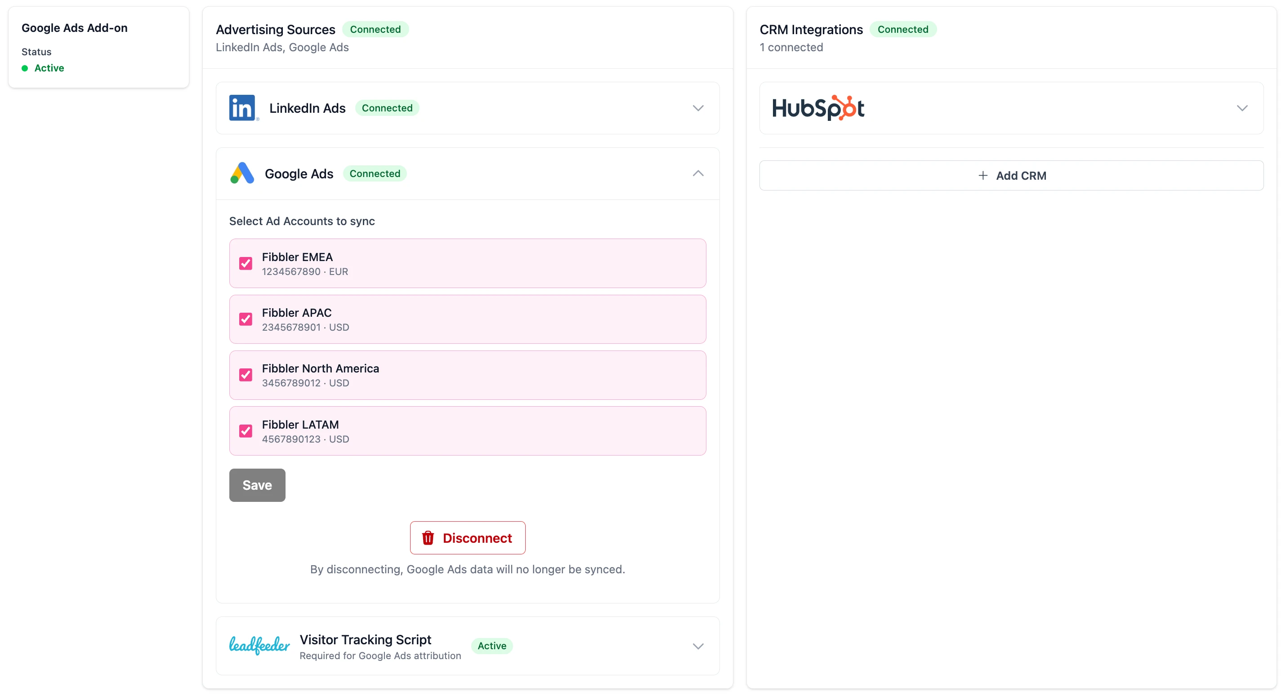Click the trash icon in the Disconnect button

[x=429, y=538]
